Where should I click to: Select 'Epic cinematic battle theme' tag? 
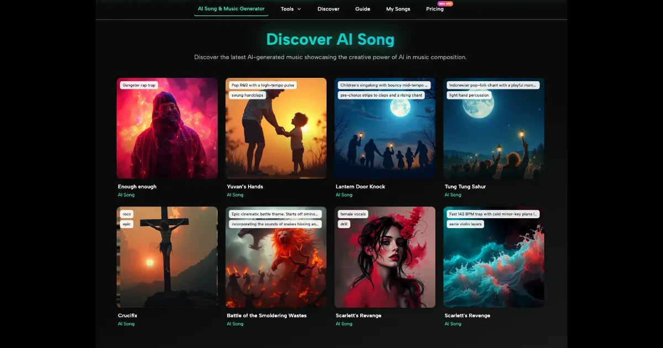275,214
